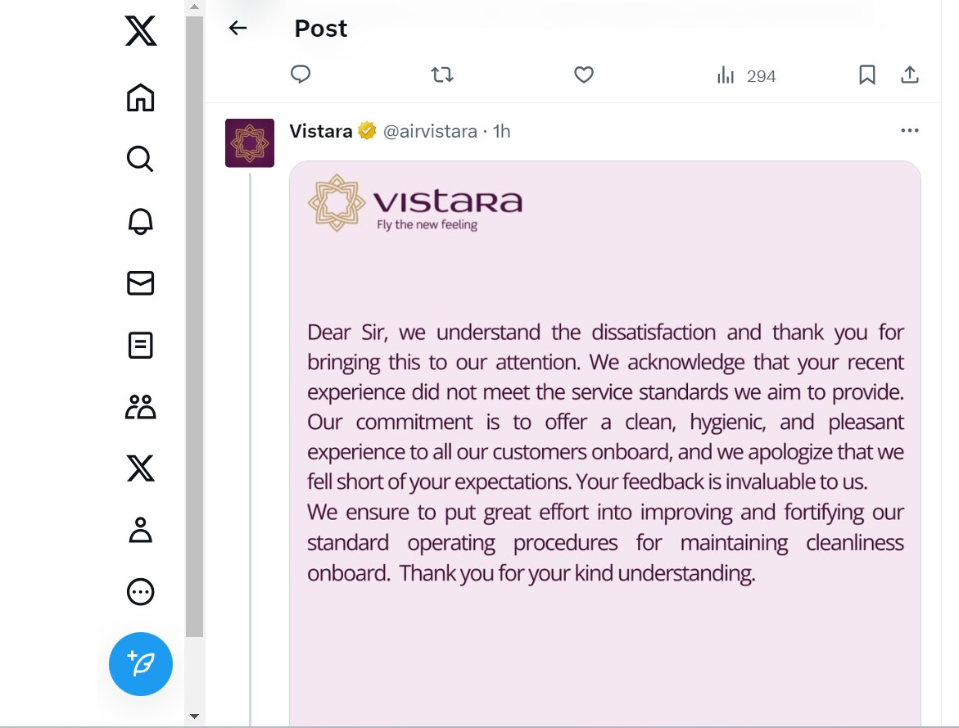Reply to the post with comment icon
This screenshot has width=959, height=728.
tap(301, 75)
